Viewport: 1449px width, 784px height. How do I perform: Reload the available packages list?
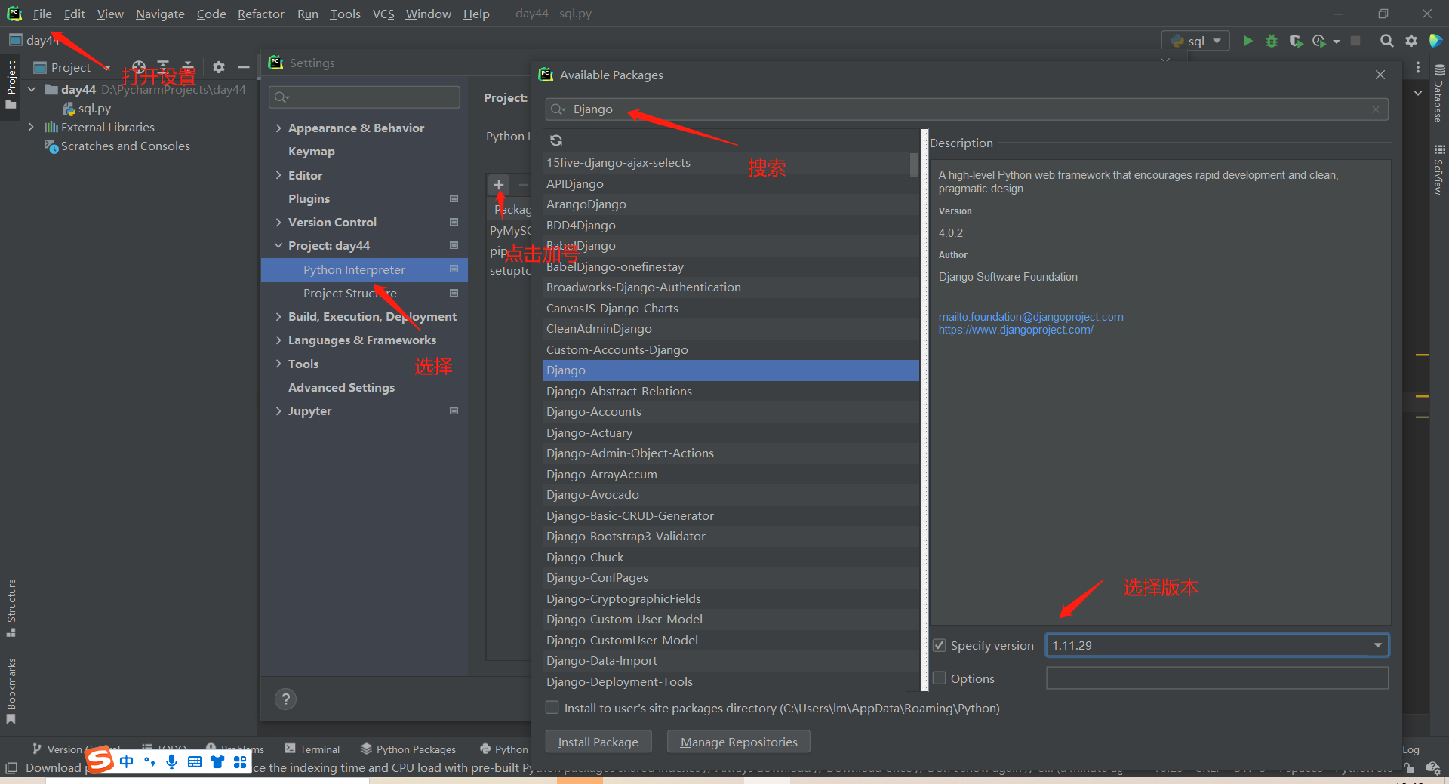coord(556,140)
